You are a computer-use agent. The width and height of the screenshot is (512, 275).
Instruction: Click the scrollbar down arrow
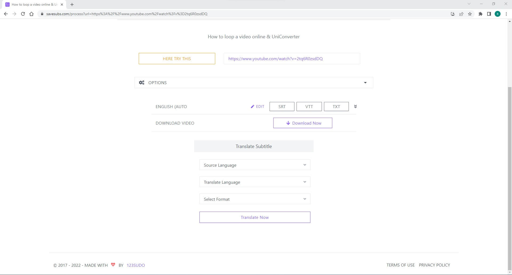(510, 273)
